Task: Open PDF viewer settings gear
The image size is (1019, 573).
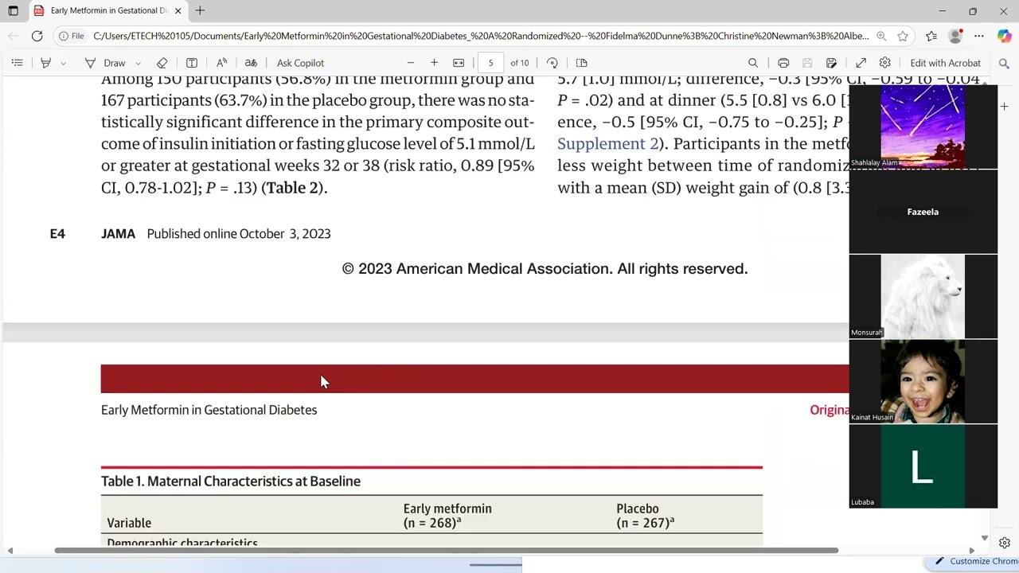Action: point(884,63)
